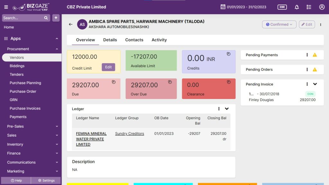The image size is (329, 185).
Task: Click the Apps grid icon
Action: (6, 39)
